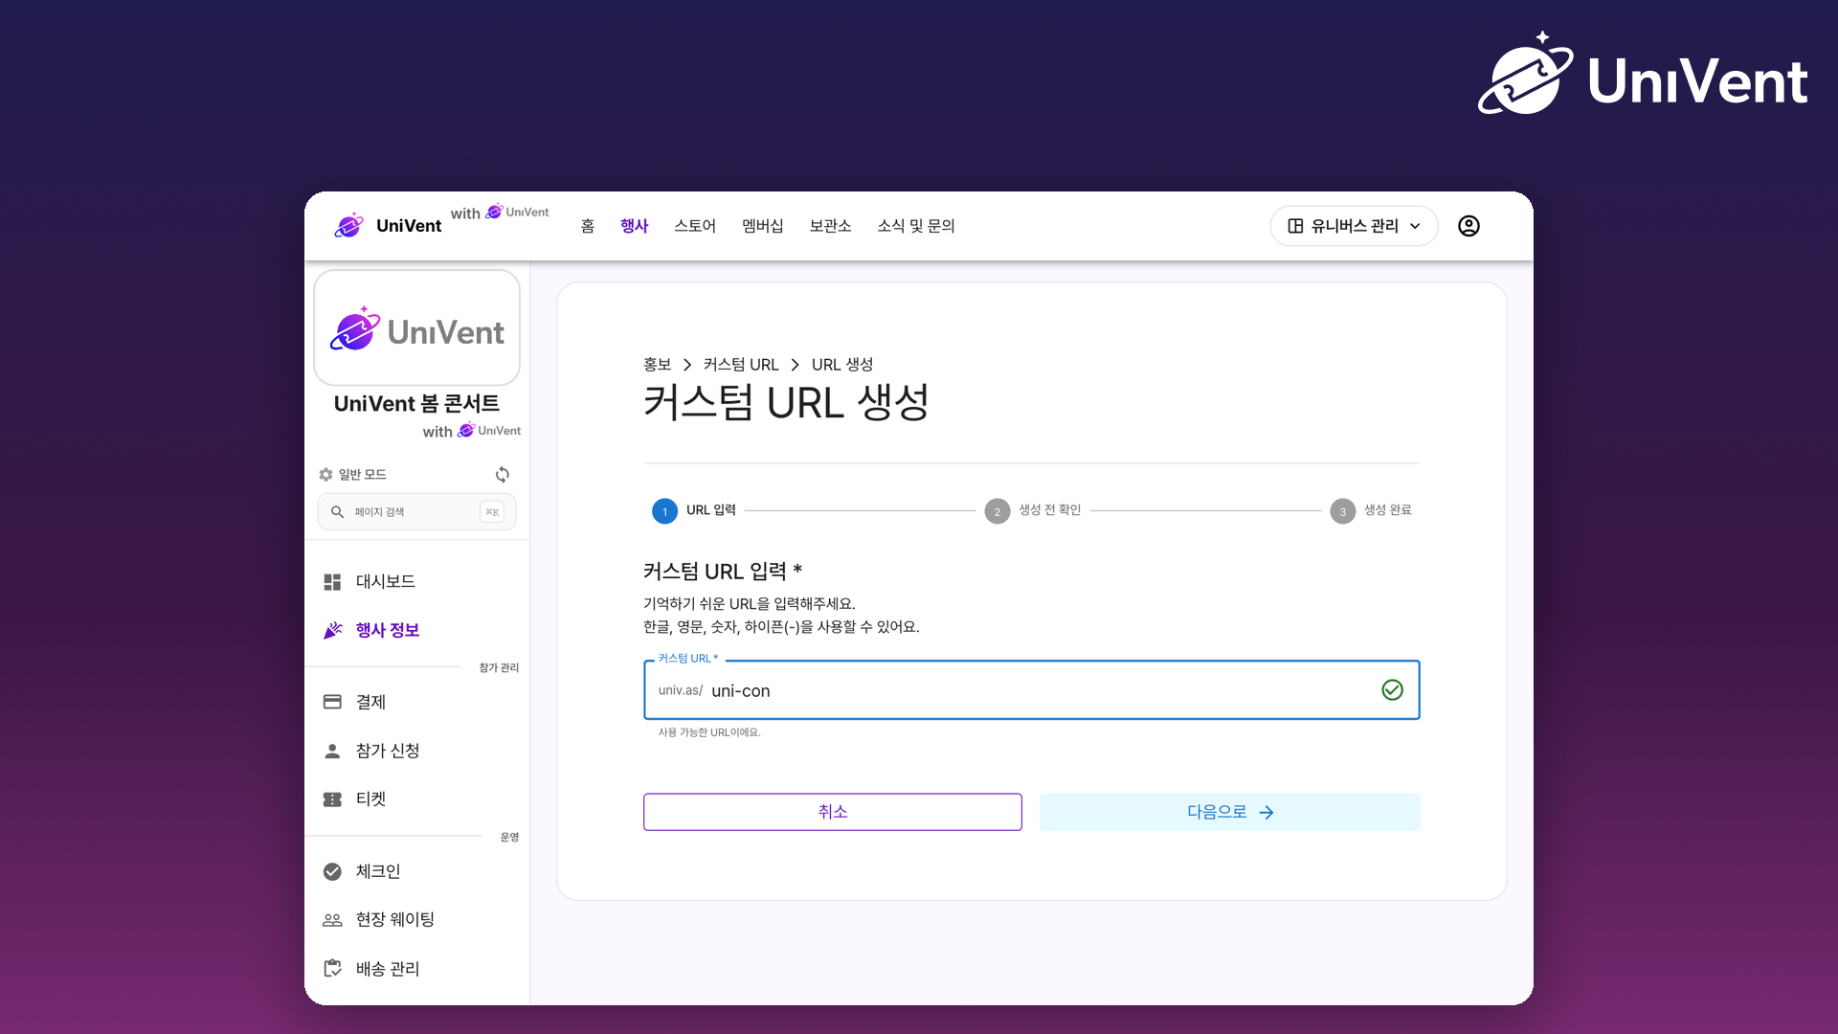Go to 결제 in the sidebar

416,702
